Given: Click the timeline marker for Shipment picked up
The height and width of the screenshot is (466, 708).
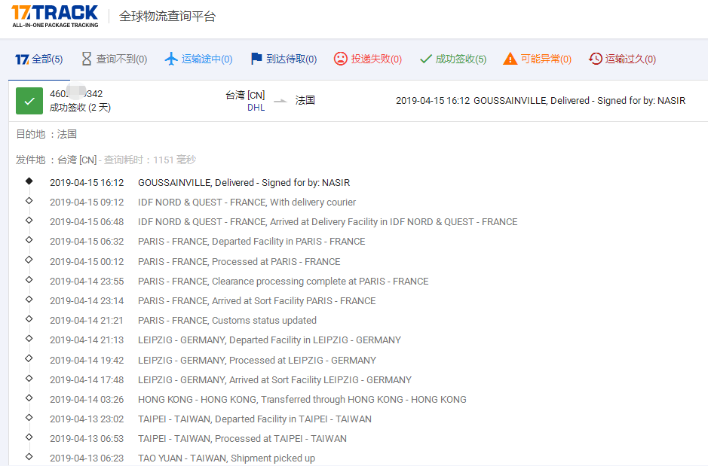Looking at the screenshot, I should pyautogui.click(x=29, y=456).
